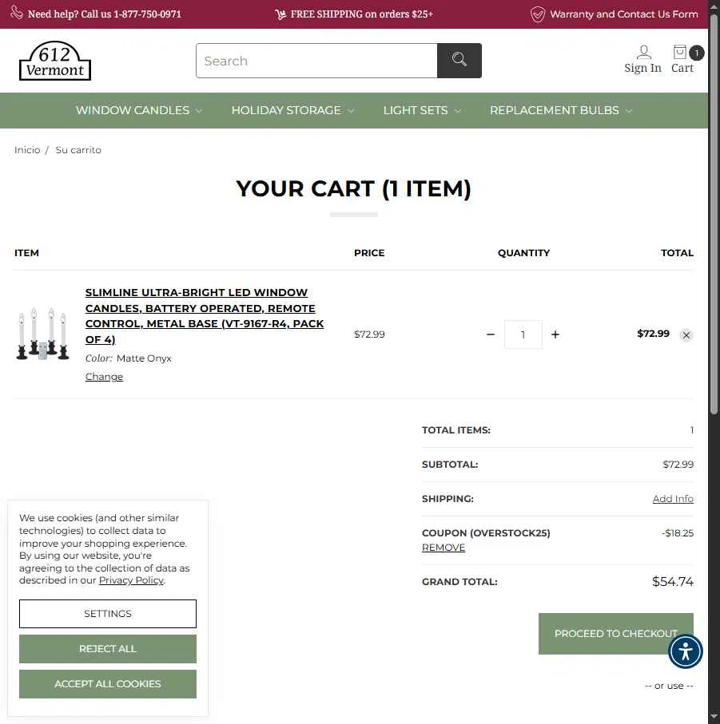Open LIGHT SETS menu item
Viewport: 720px width, 724px height.
[416, 110]
